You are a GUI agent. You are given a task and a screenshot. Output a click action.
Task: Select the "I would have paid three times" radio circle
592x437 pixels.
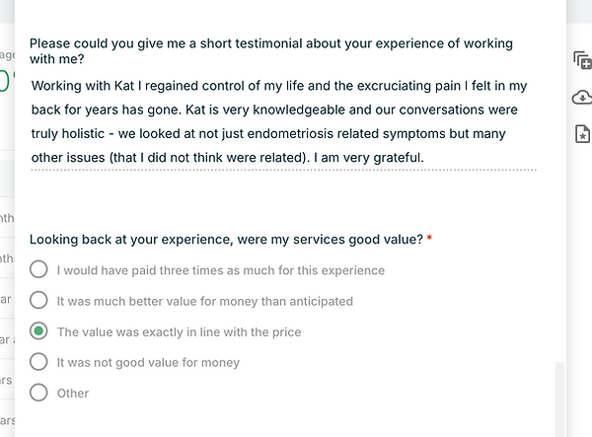39,269
